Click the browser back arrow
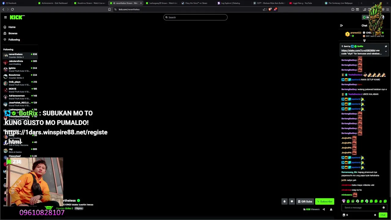The height and width of the screenshot is (220, 391). point(3,9)
